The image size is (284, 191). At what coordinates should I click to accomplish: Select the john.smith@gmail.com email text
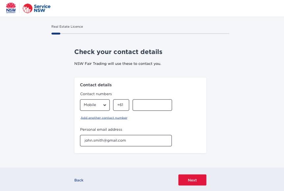[105, 140]
